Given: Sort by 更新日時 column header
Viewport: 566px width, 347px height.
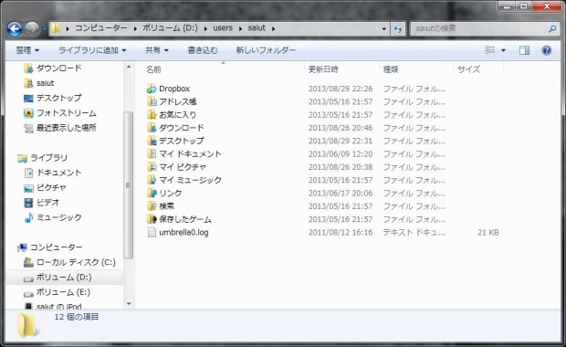Looking at the screenshot, I should click(x=323, y=69).
